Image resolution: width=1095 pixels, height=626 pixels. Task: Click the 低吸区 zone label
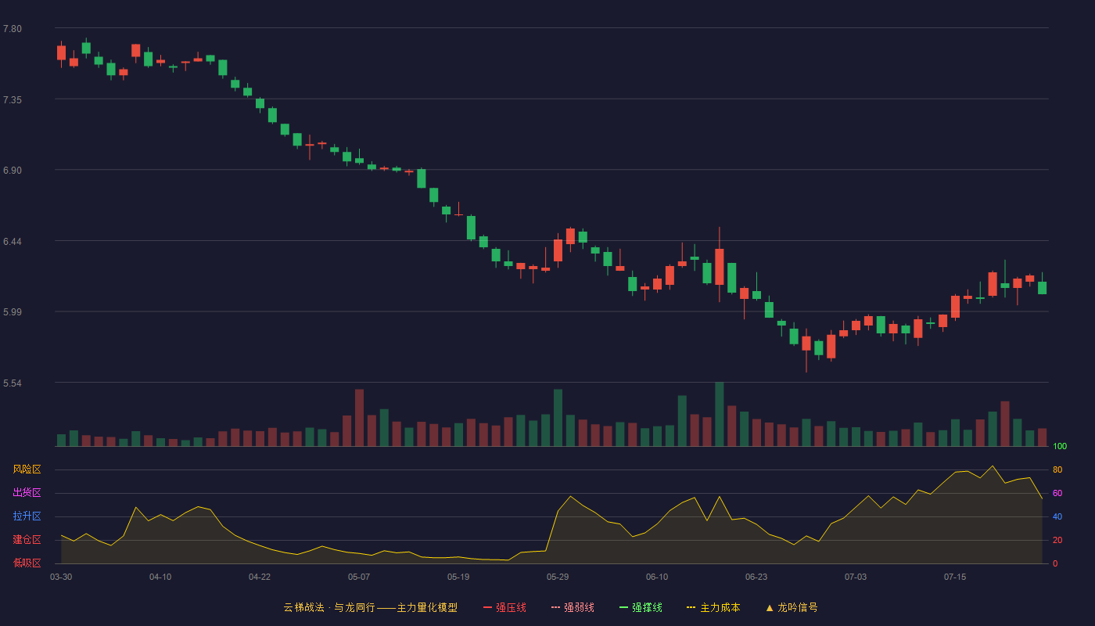tap(27, 563)
